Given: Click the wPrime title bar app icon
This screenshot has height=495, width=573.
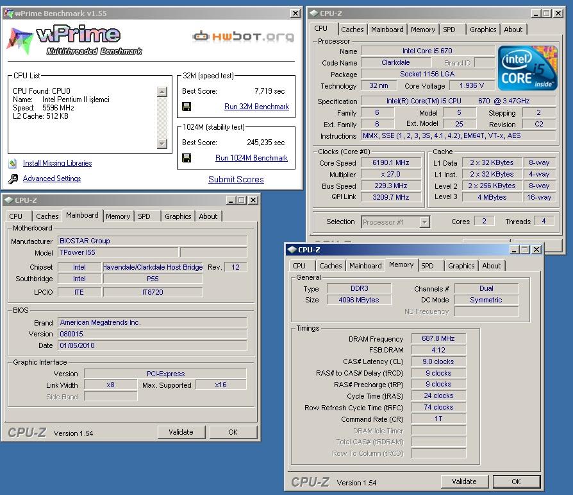Looking at the screenshot, I should [x=8, y=13].
